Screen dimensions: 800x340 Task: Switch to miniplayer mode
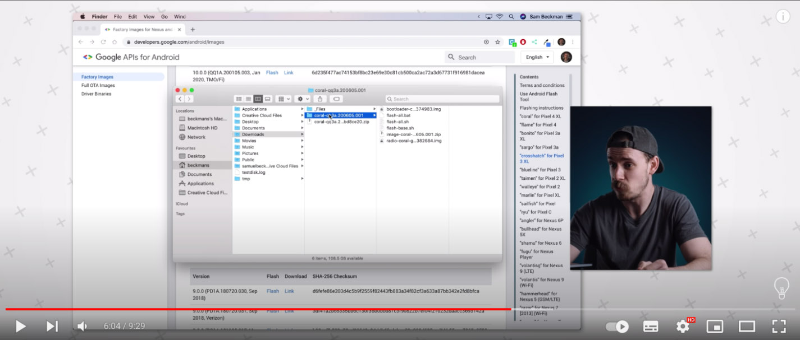(714, 326)
